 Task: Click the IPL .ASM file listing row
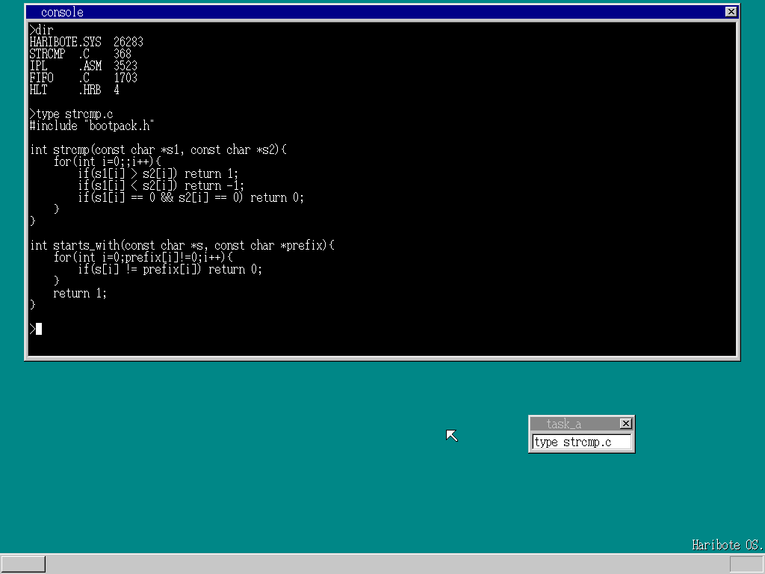click(x=84, y=66)
